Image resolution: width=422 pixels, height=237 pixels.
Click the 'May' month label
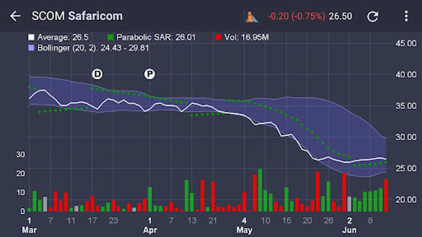click(x=244, y=230)
